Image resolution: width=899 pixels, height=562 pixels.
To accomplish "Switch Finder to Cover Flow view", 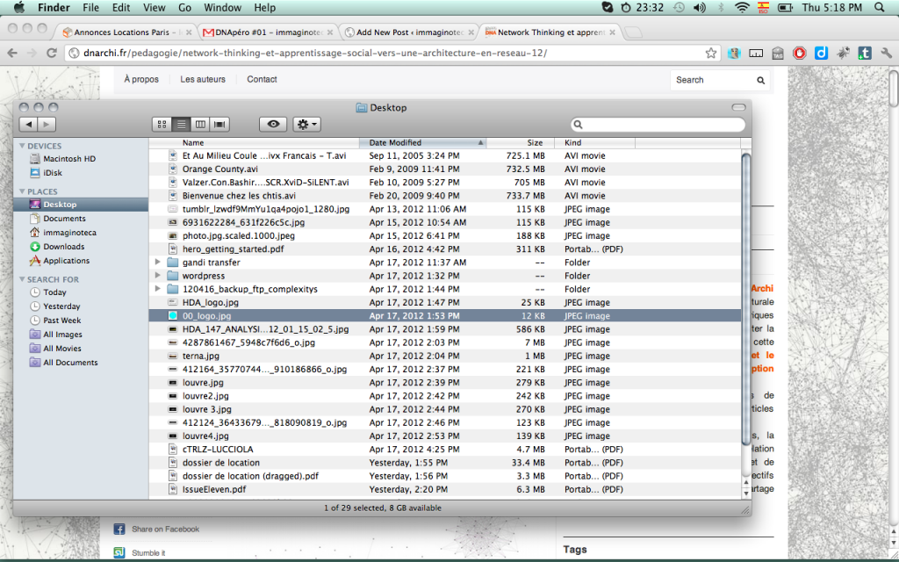I will [219, 125].
